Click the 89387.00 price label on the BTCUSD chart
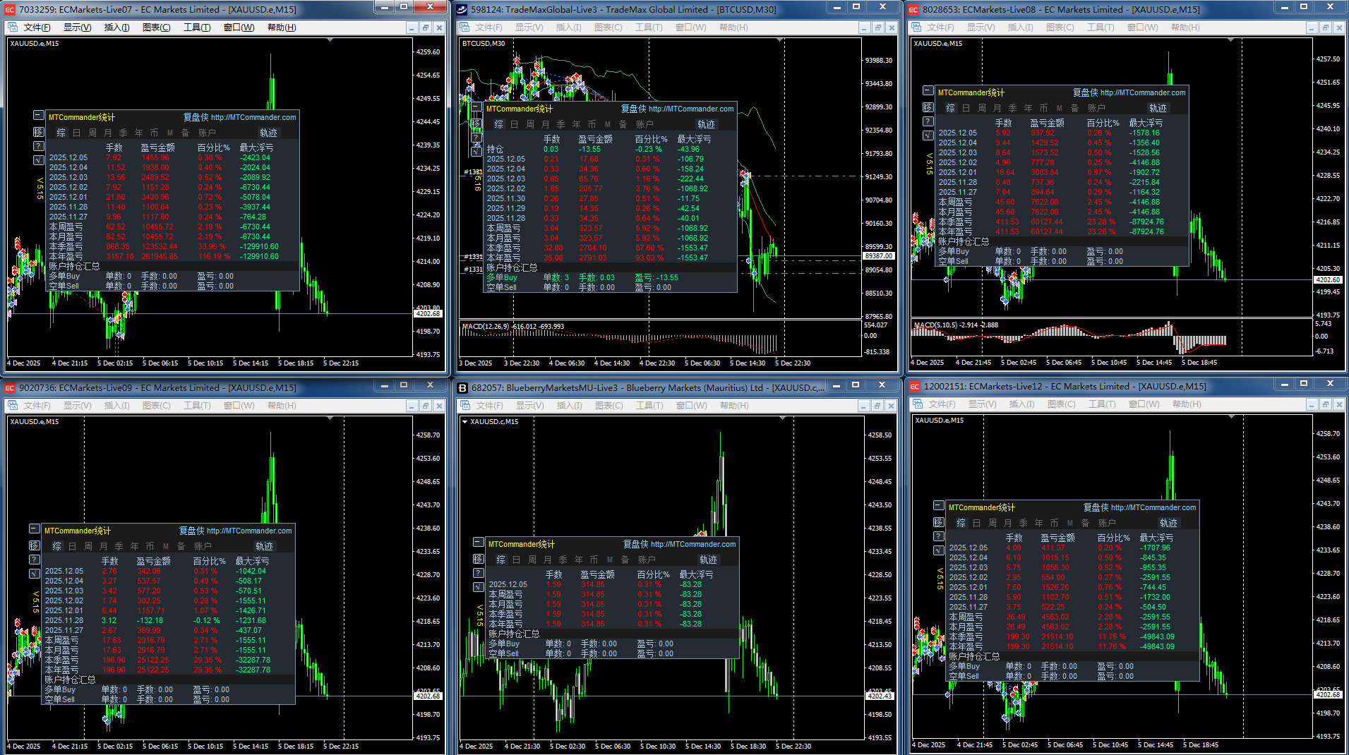This screenshot has height=755, width=1349. pos(879,256)
